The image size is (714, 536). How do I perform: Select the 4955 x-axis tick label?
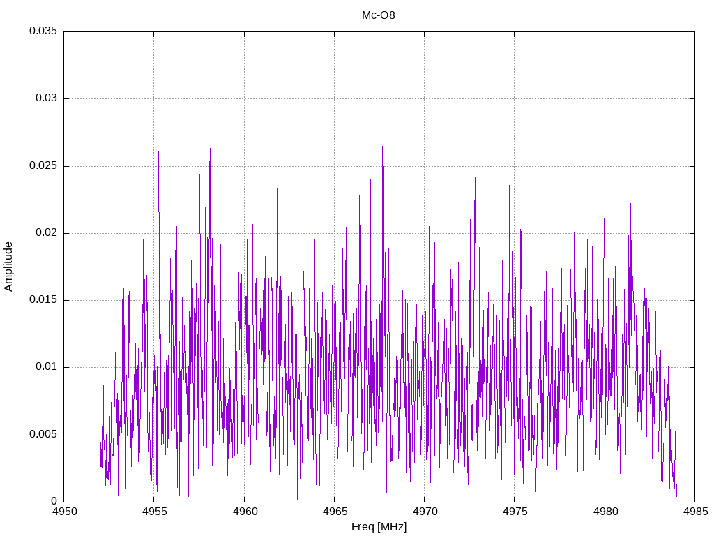(154, 513)
